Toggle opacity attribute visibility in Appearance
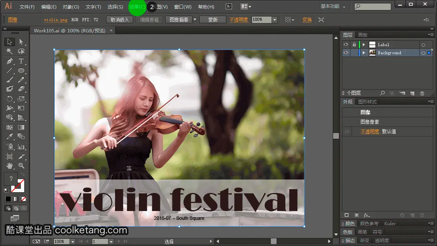Screen dimensions: 437x246 pyautogui.click(x=347, y=131)
